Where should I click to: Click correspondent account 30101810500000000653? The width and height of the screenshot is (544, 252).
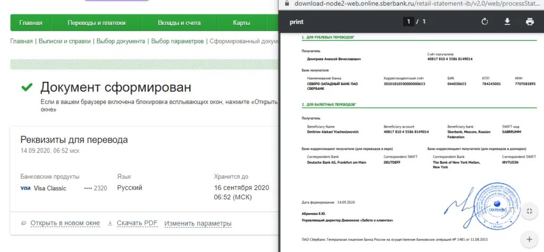404,83
